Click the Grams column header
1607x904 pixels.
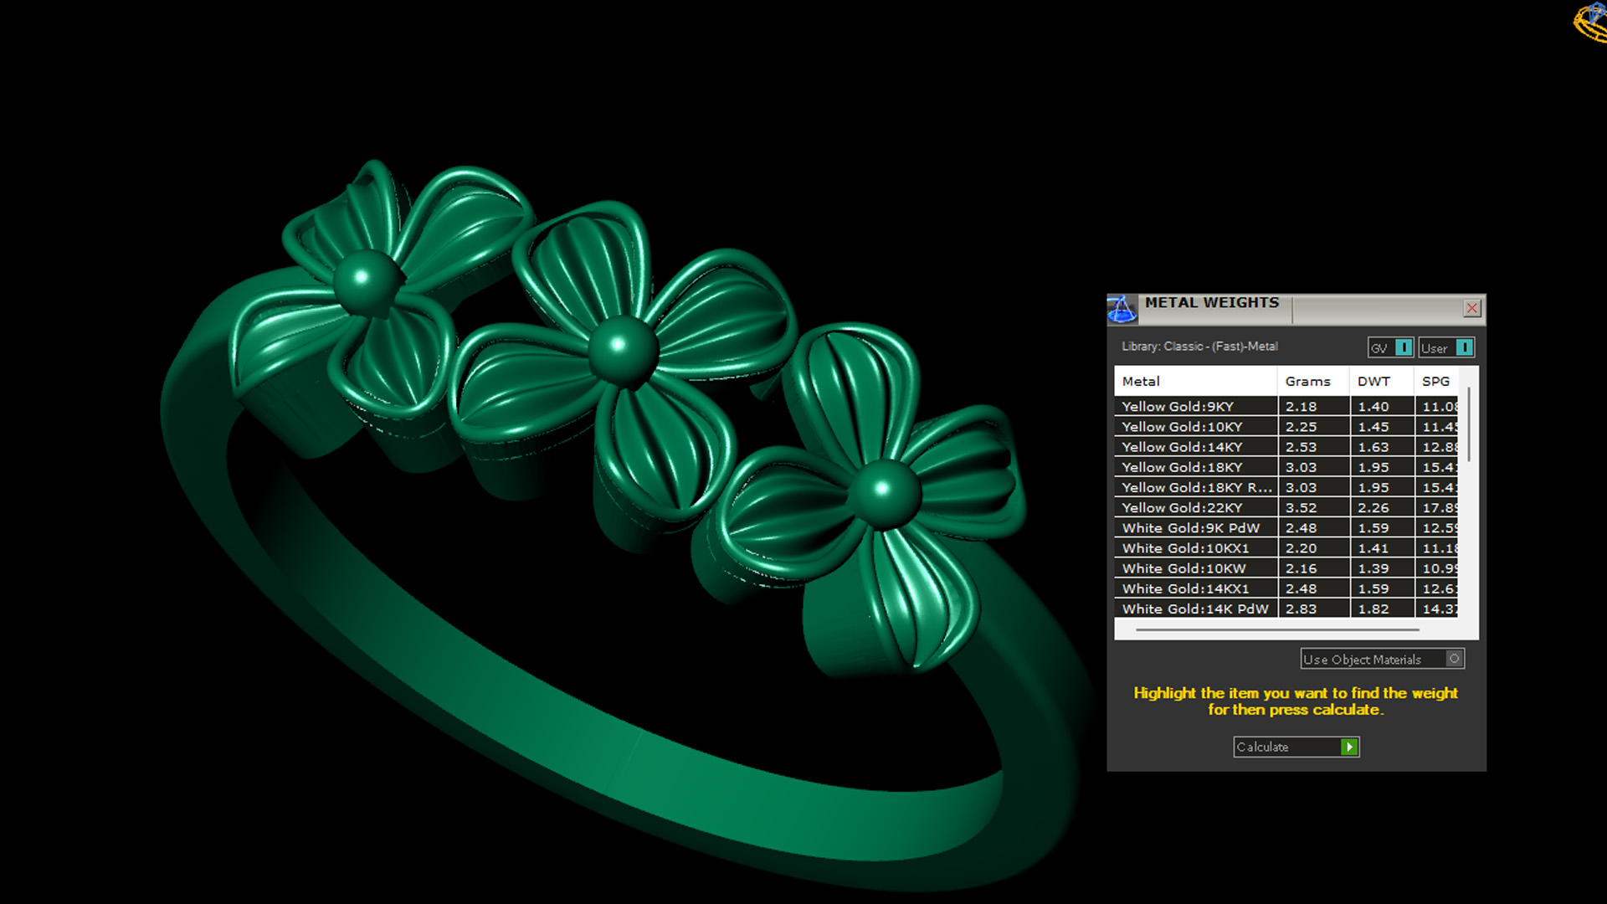click(x=1313, y=381)
